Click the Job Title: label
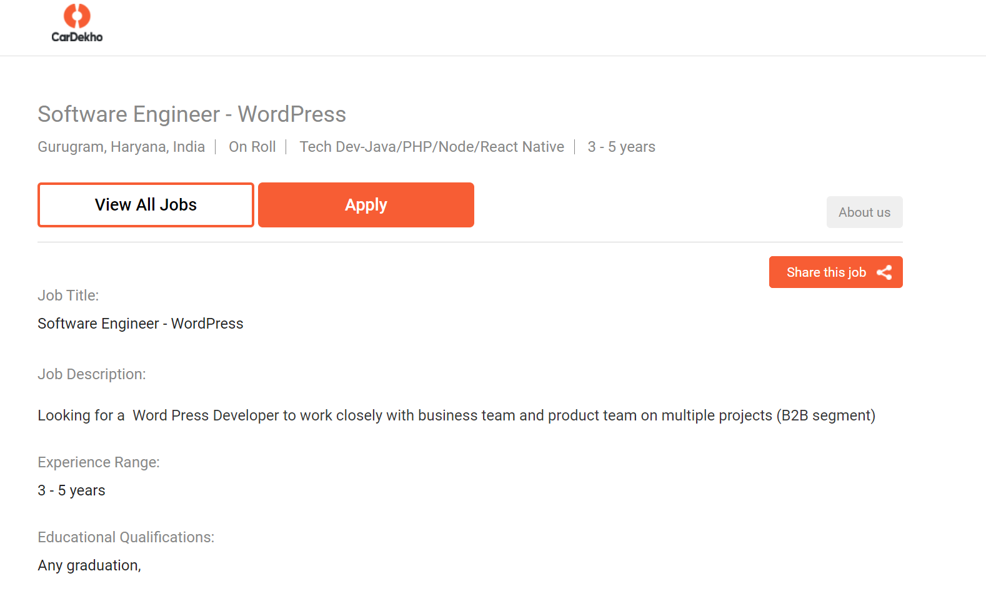This screenshot has height=591, width=986. [68, 295]
